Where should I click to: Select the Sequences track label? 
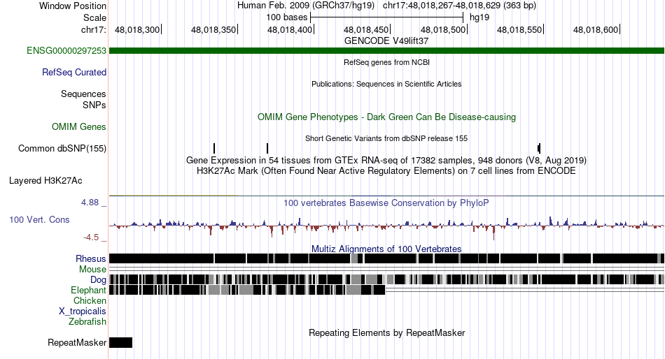click(83, 94)
